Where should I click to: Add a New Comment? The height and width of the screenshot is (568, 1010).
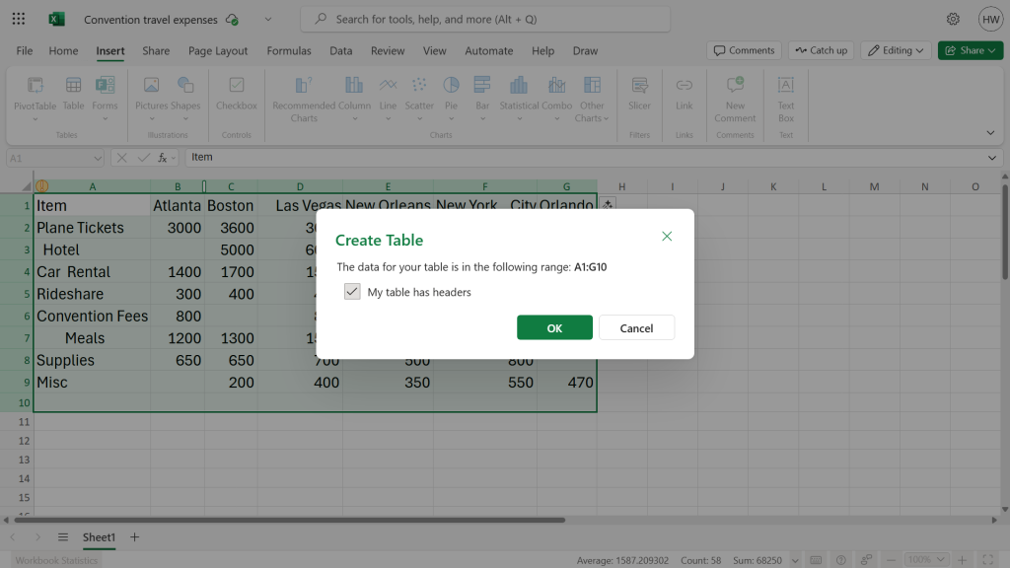(x=734, y=94)
